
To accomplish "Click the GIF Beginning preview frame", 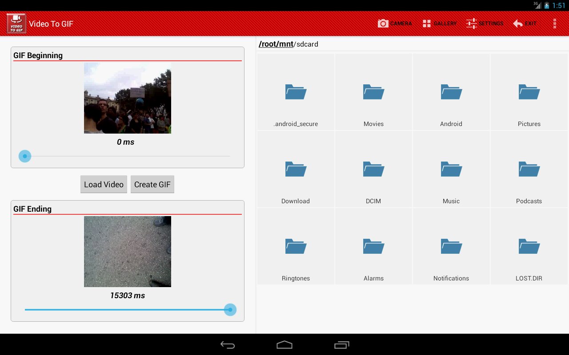I will click(127, 98).
